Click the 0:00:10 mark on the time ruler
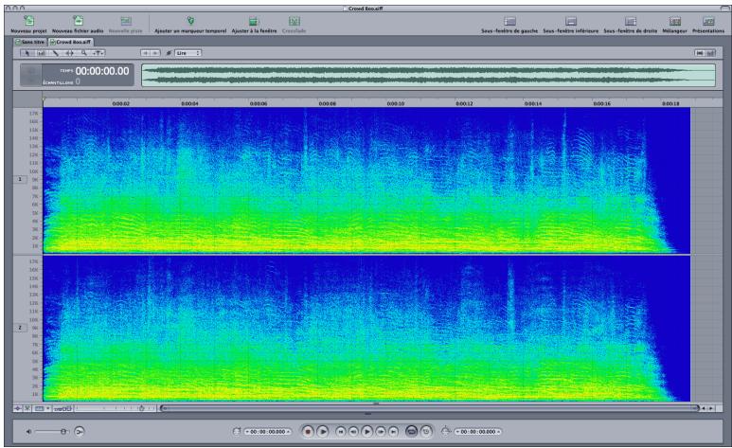732x448 pixels. tap(396, 103)
